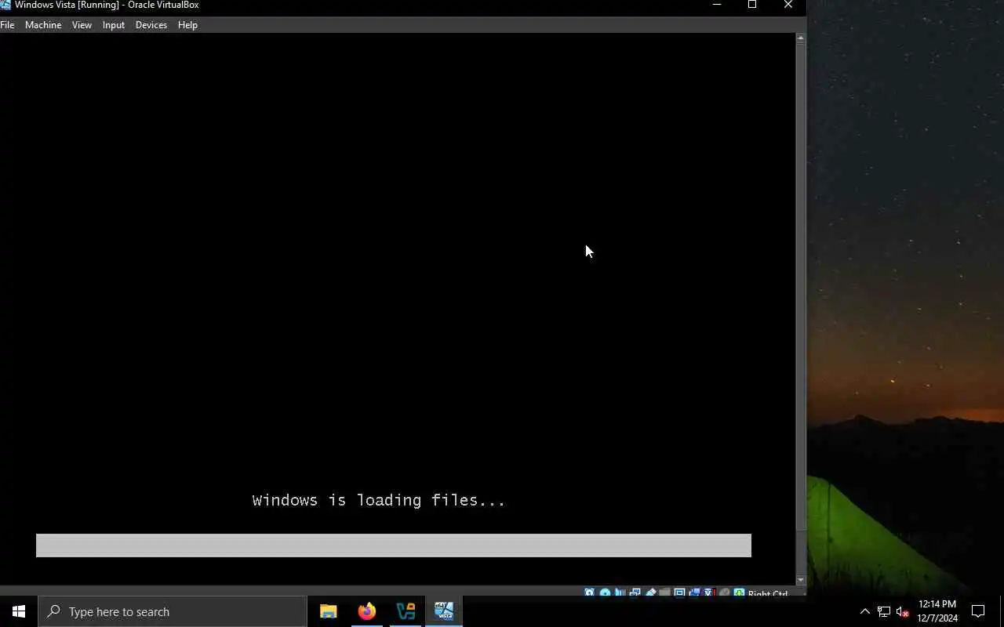Open the notification center icon
This screenshot has height=627, width=1004.
point(978,611)
